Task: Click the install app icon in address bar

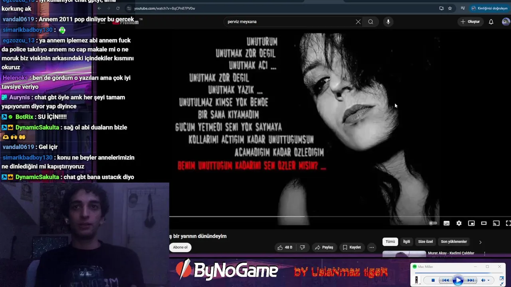Action: 441,8
